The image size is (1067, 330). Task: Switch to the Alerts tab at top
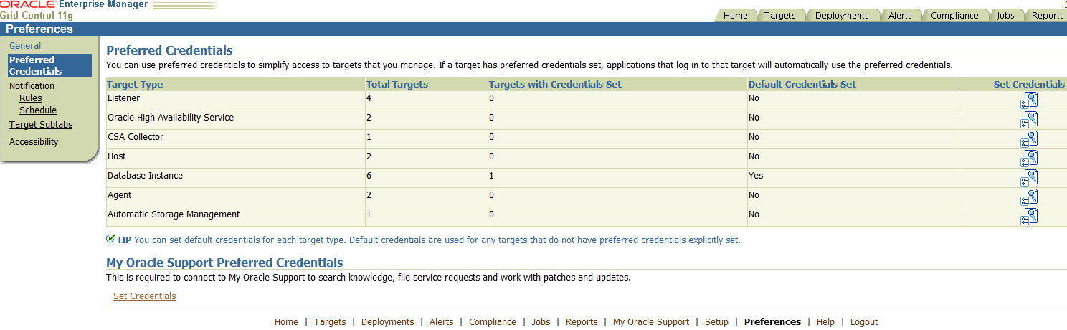pos(900,15)
